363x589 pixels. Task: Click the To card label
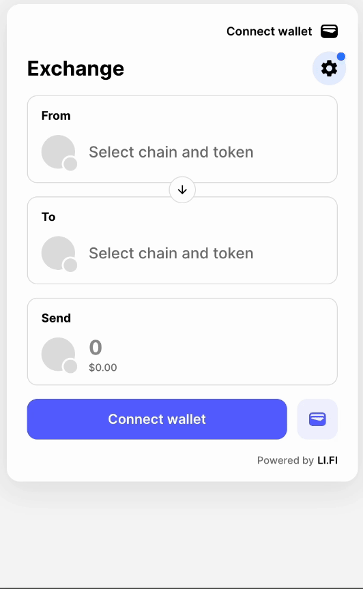(48, 217)
